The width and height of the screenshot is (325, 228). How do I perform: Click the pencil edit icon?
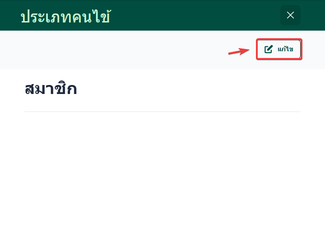[x=269, y=49]
